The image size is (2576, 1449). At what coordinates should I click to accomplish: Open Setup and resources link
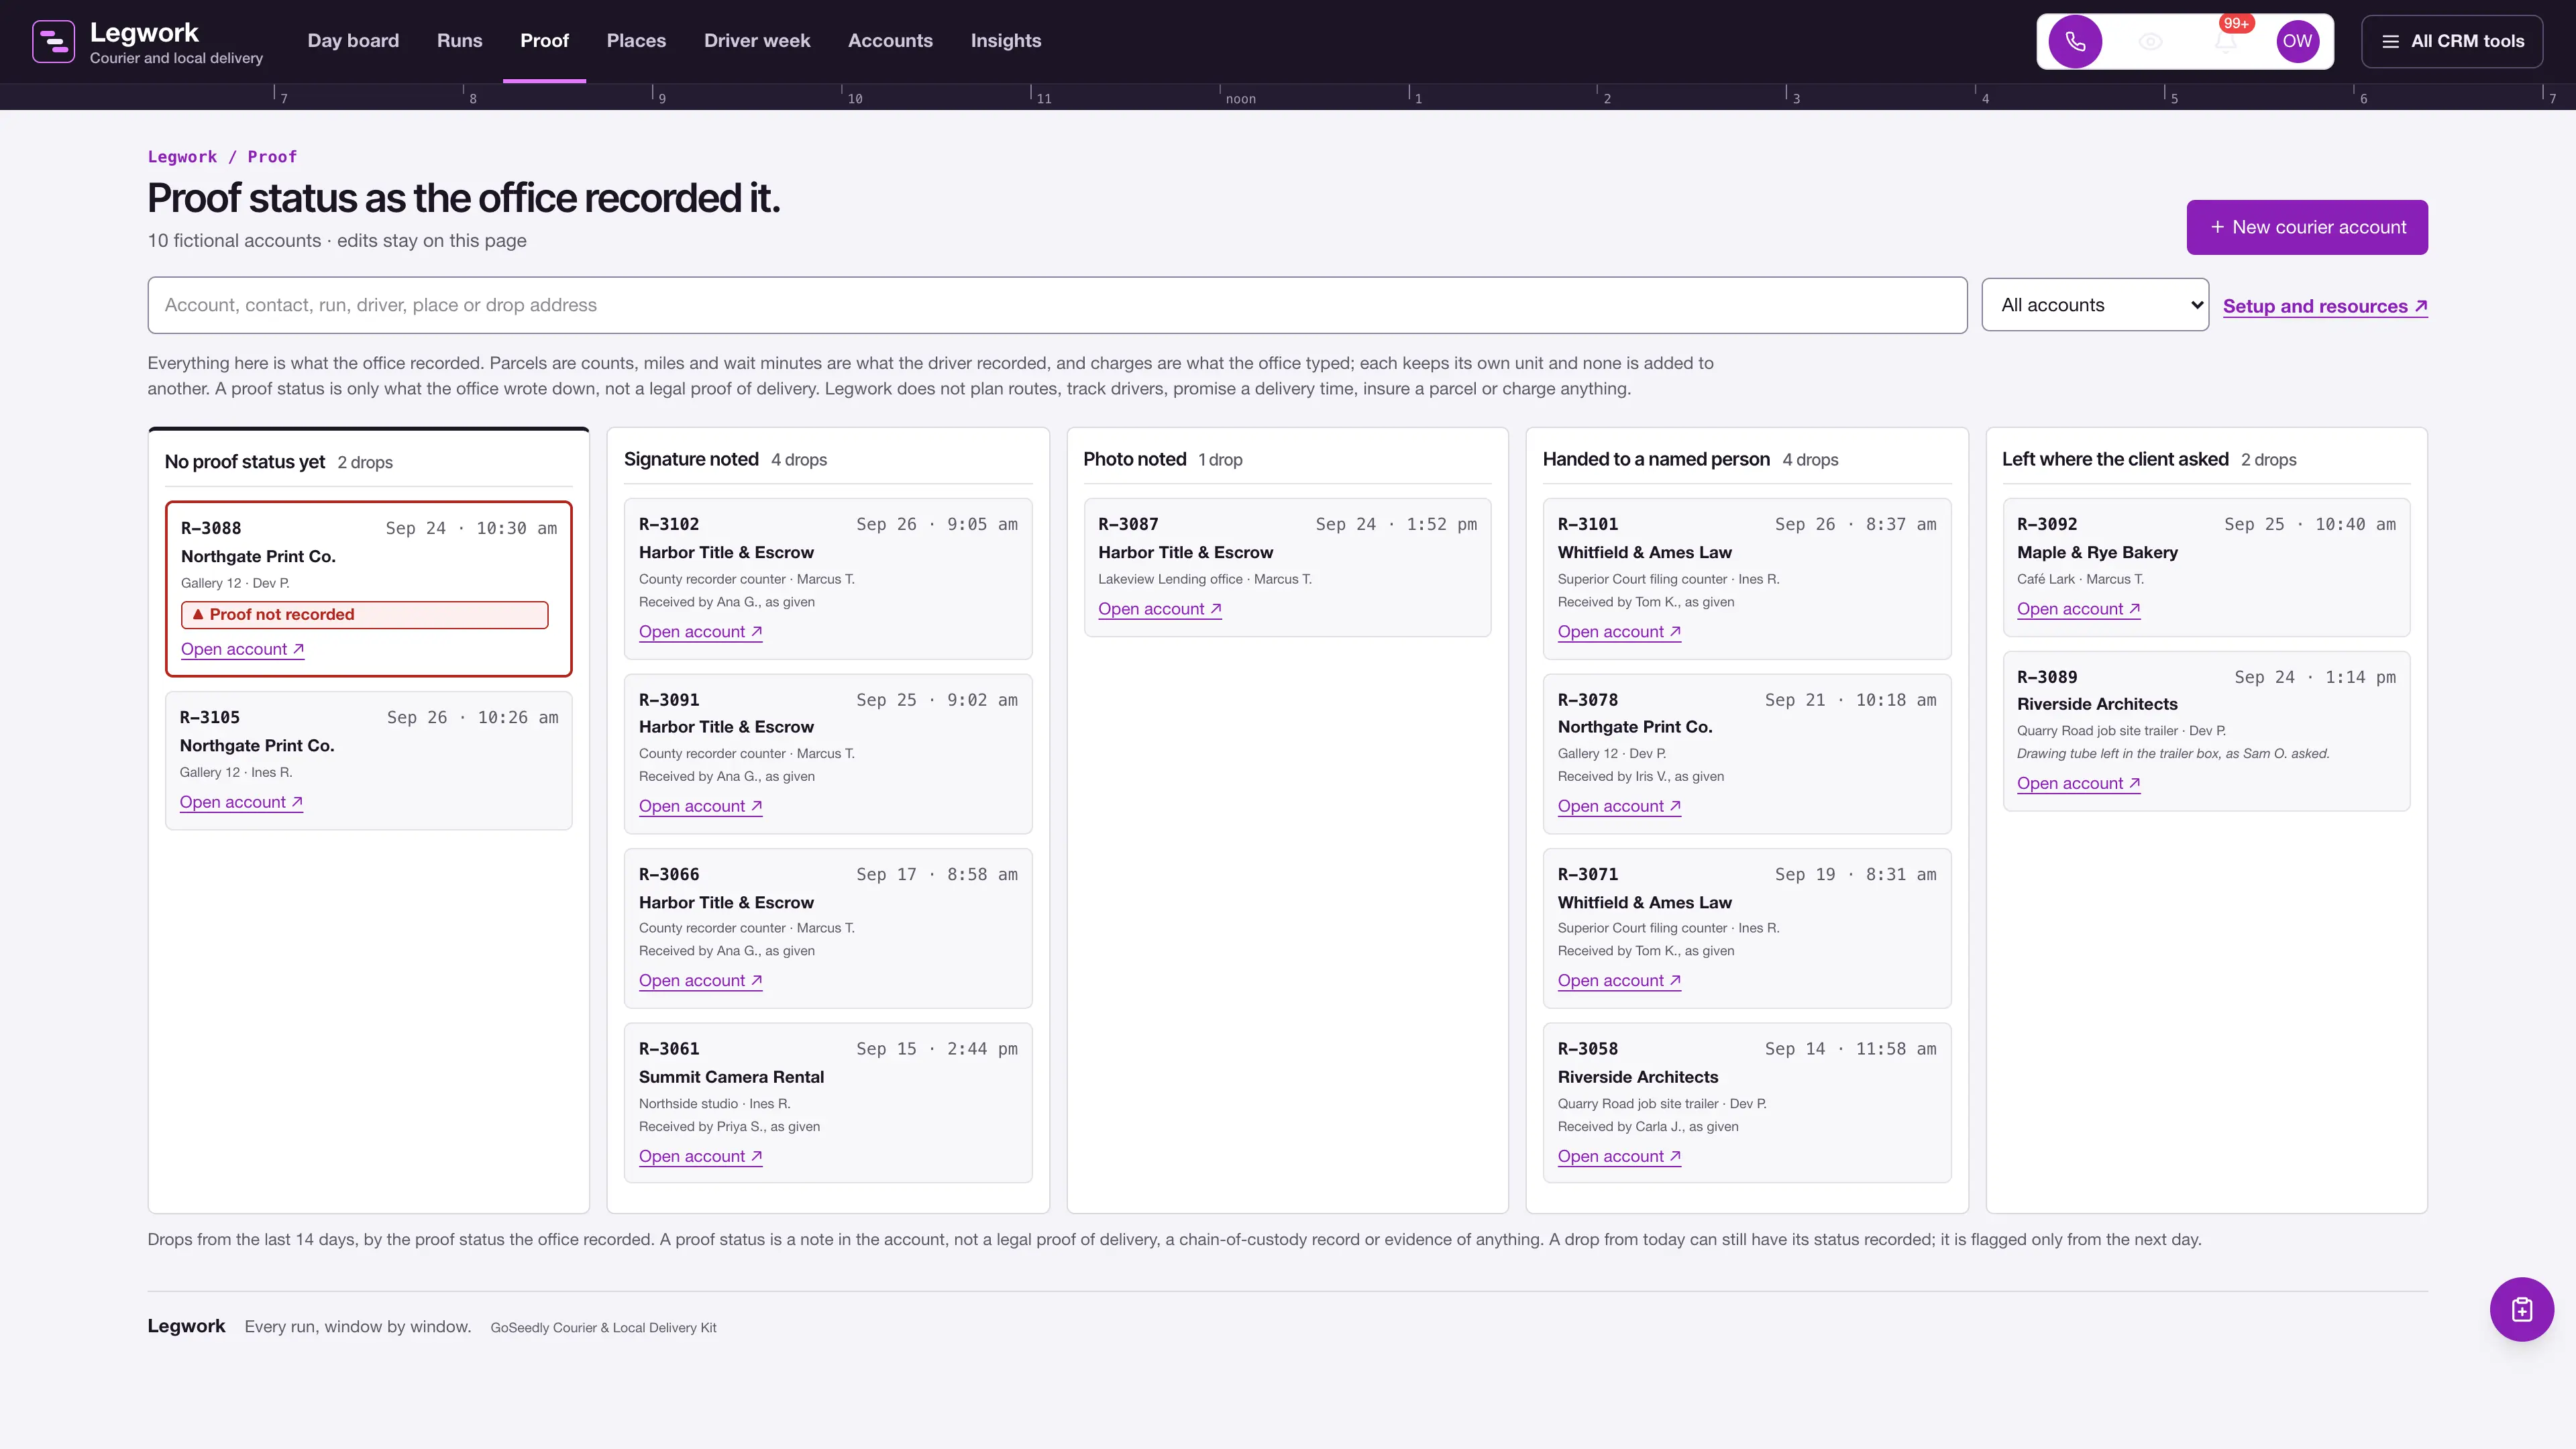click(2325, 306)
